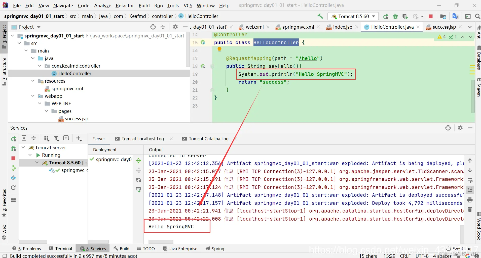This screenshot has width=481, height=258.
Task: Open the Spring tool window
Action: (x=215, y=248)
